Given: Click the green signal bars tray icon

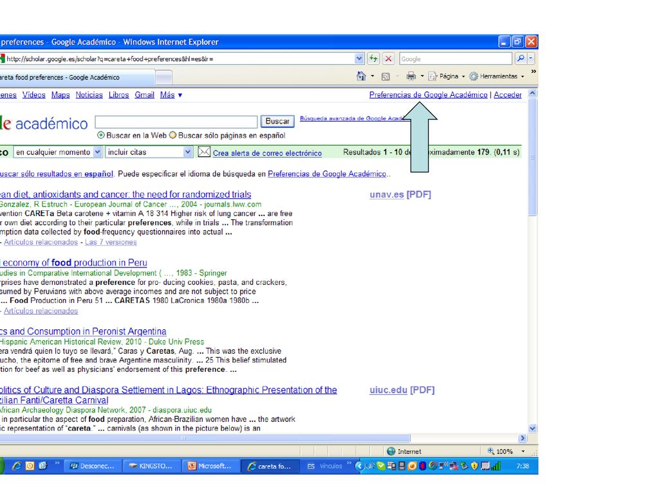Looking at the screenshot, I should pos(496,466).
